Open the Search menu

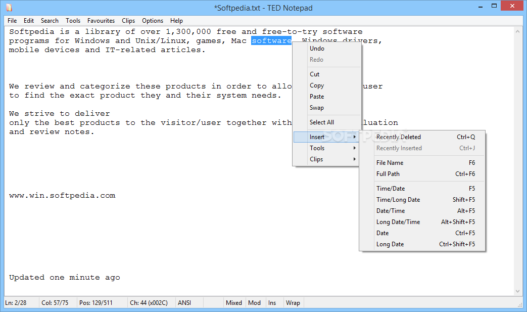(x=50, y=21)
